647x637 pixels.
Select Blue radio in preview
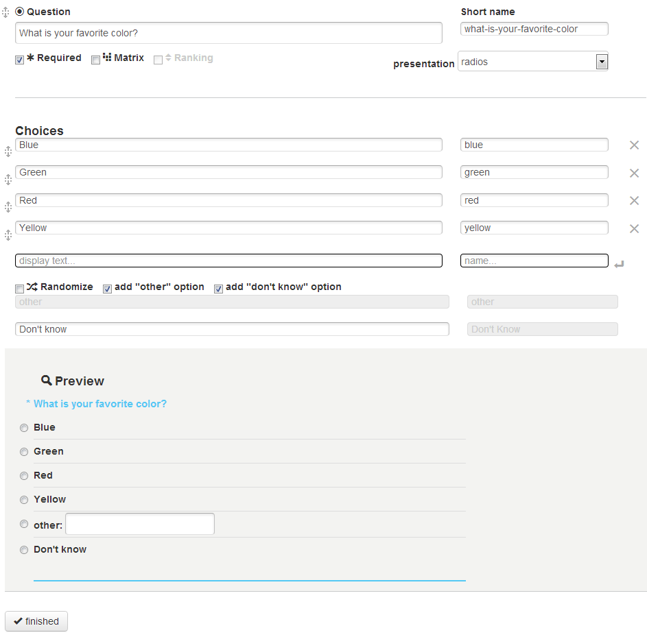pos(24,428)
